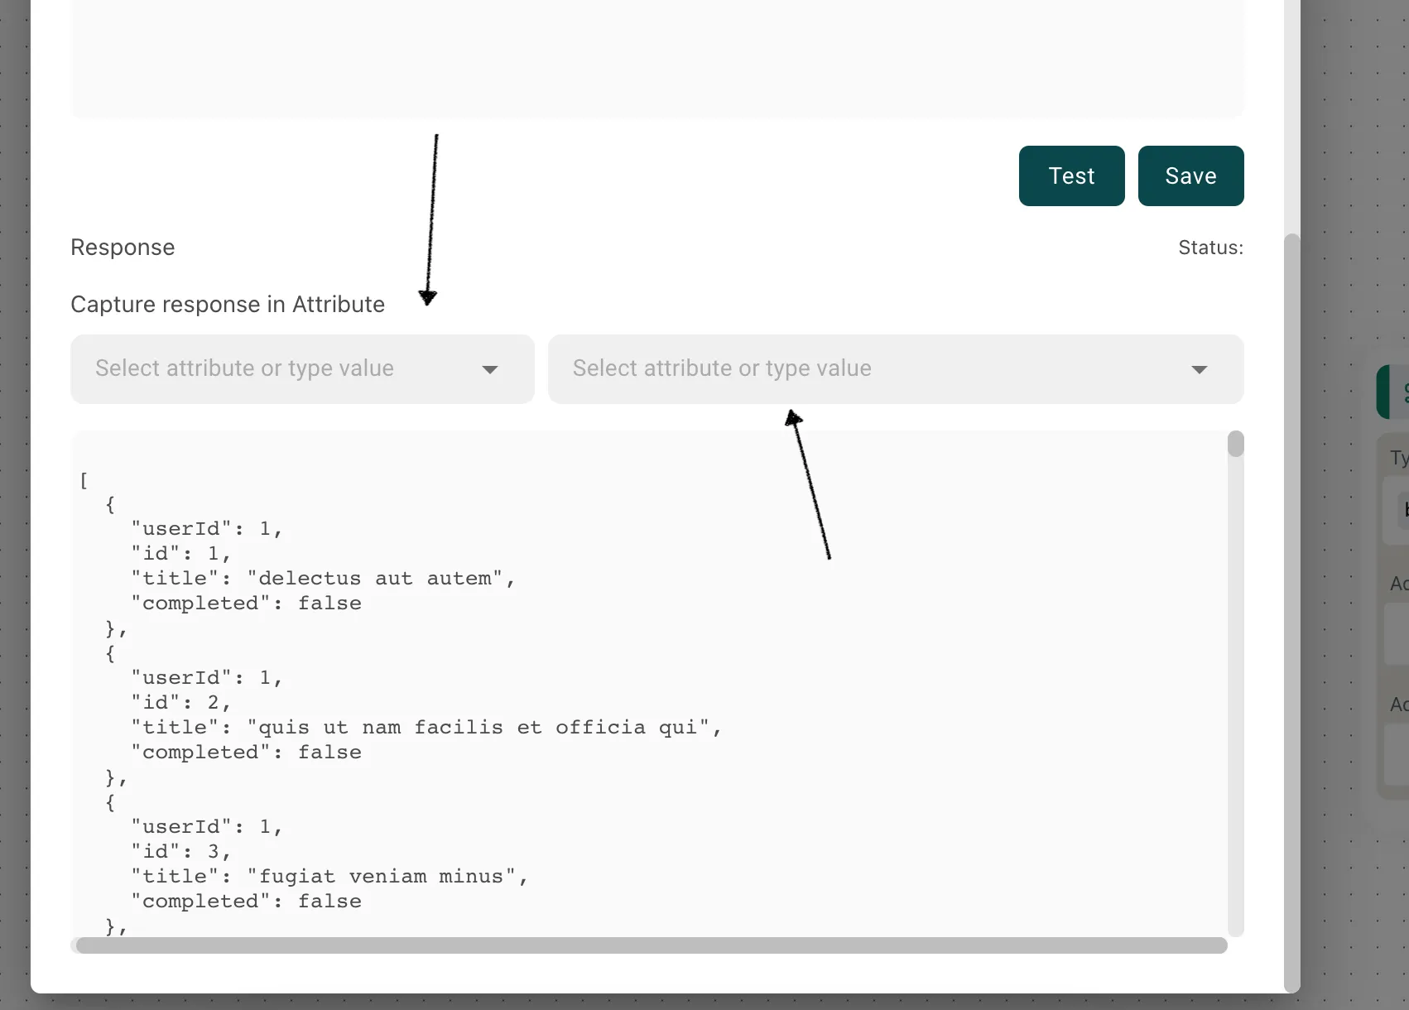Click the Test button
The width and height of the screenshot is (1409, 1010).
(x=1071, y=176)
